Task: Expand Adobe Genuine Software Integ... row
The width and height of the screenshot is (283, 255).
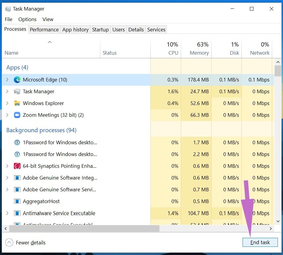Action: point(7,178)
